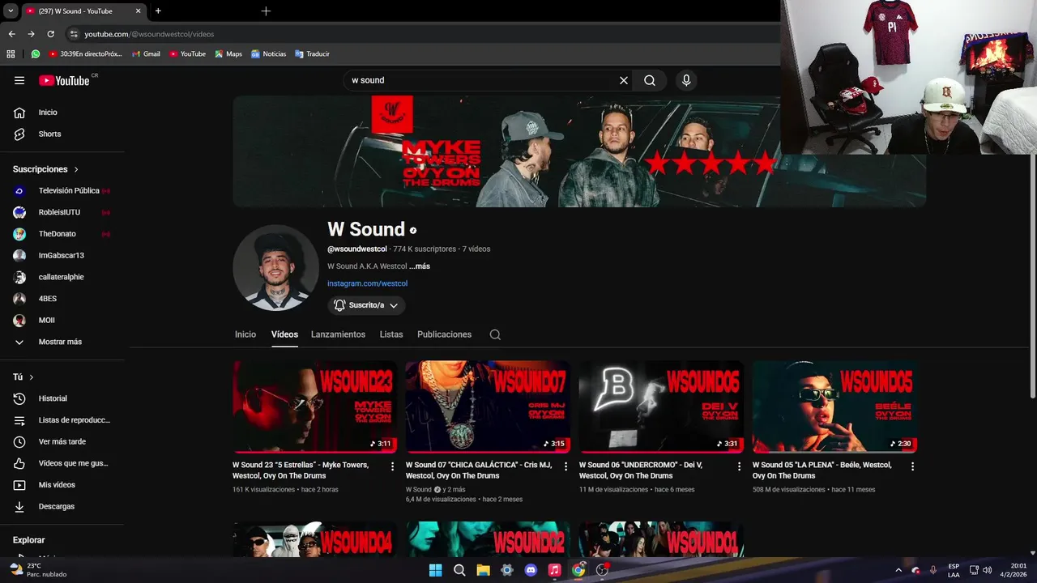Open Discord from taskbar

[x=531, y=570]
